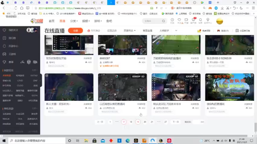The image size is (257, 144).
Task: Click the horizontal page scrollbar
Action: [125, 136]
